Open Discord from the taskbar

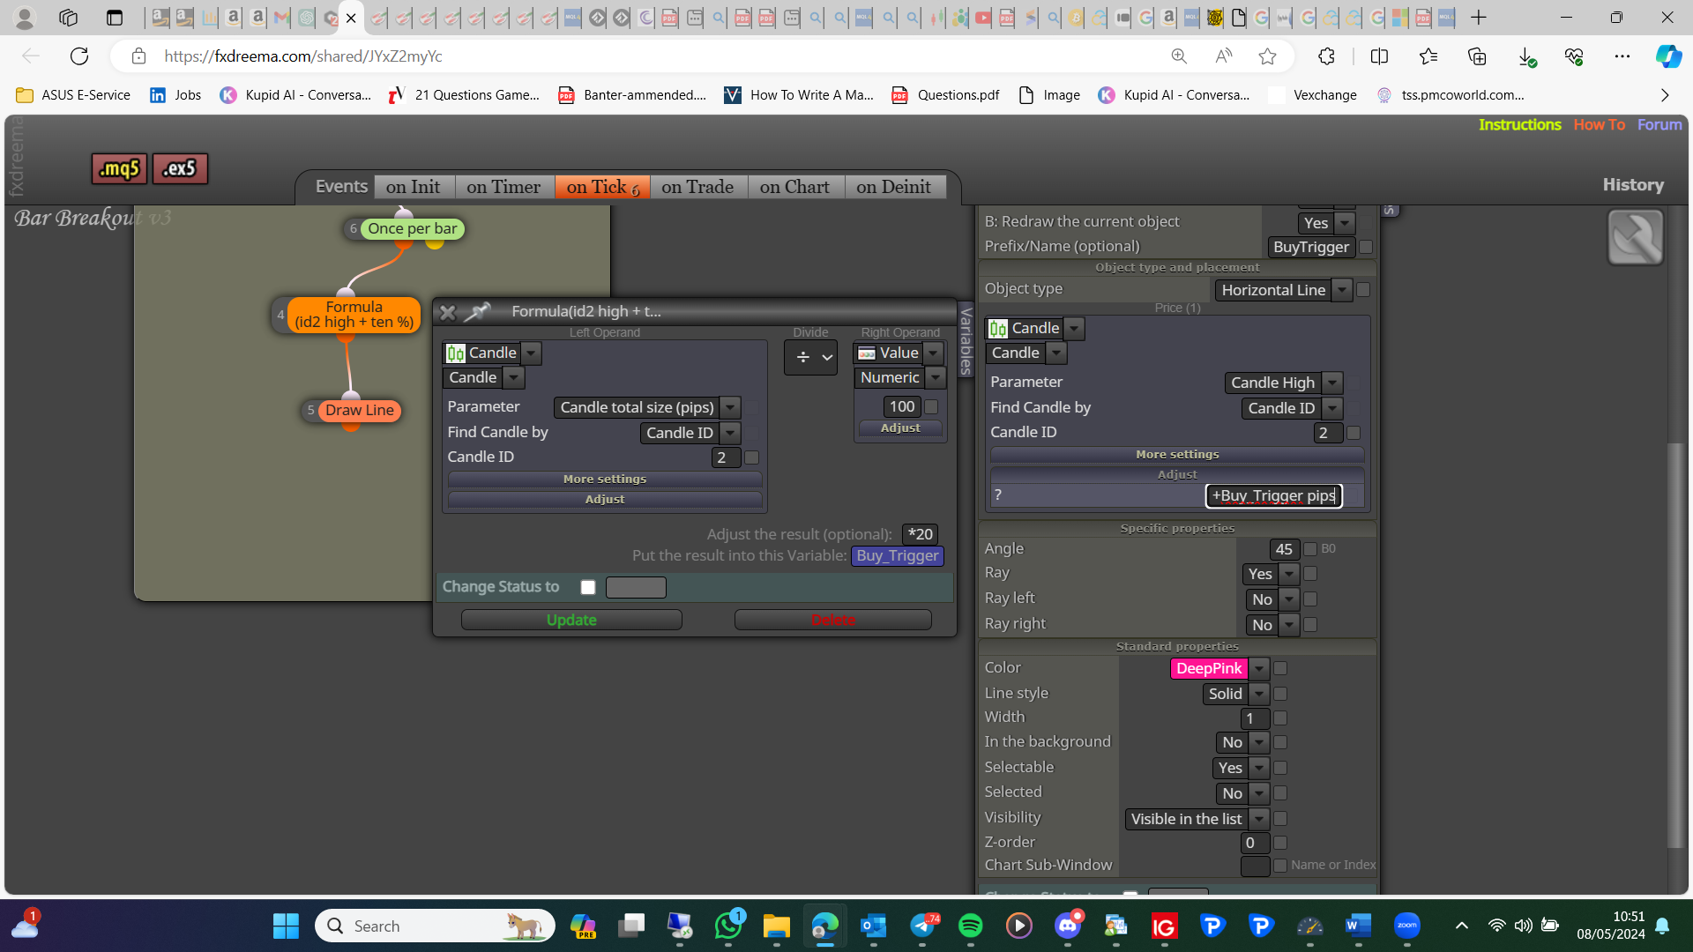(1068, 926)
